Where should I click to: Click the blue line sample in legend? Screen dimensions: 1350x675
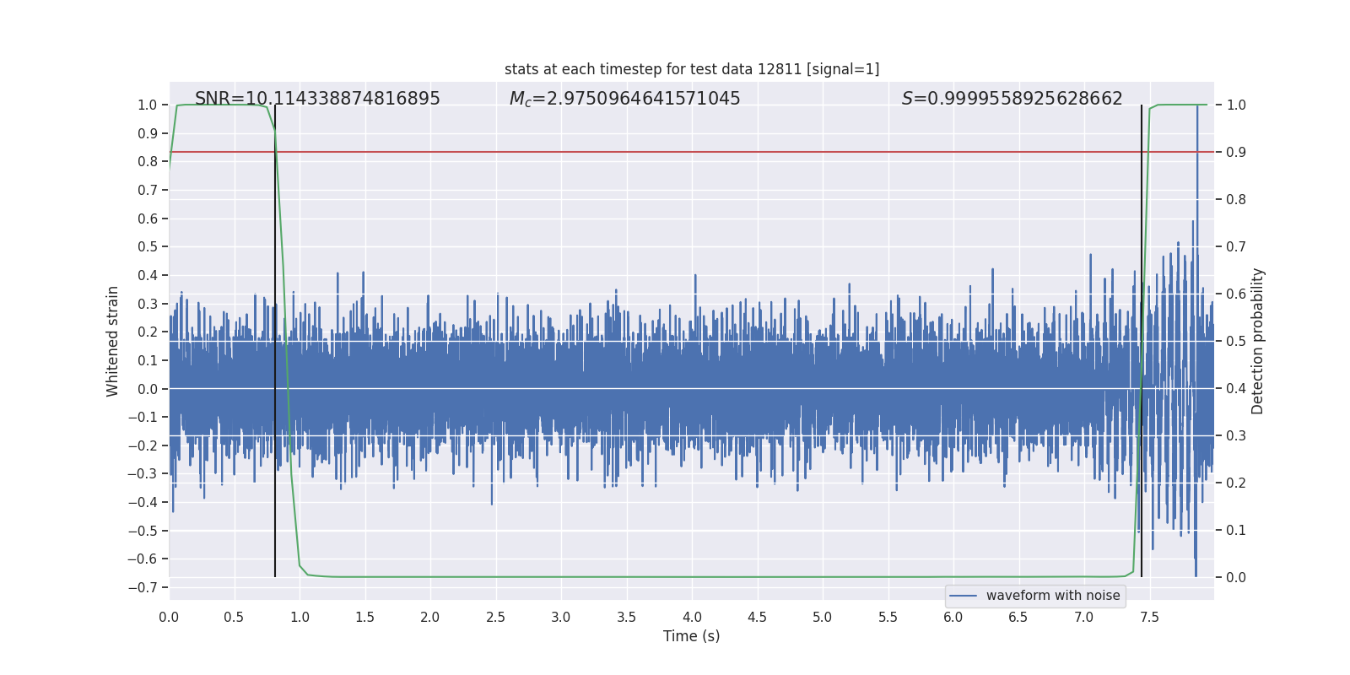963,596
